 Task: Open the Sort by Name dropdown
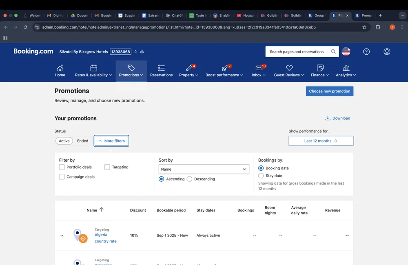[204, 169]
